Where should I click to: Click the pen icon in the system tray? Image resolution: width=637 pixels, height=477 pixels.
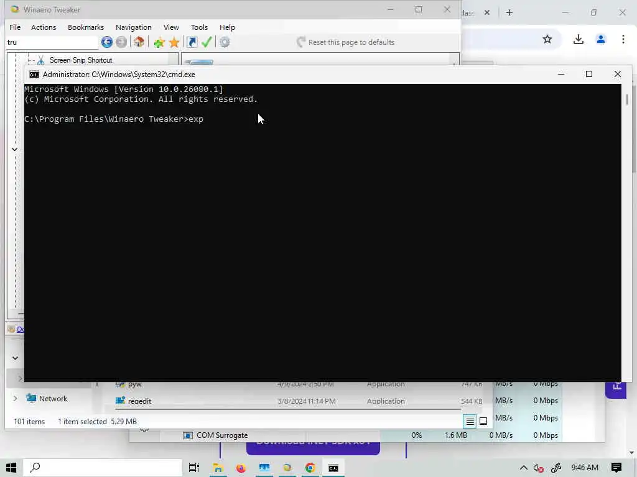556,468
